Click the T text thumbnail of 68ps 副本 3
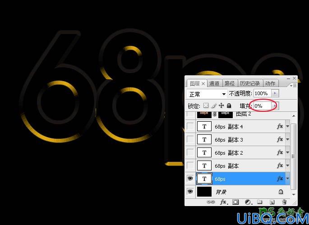 tap(204, 139)
